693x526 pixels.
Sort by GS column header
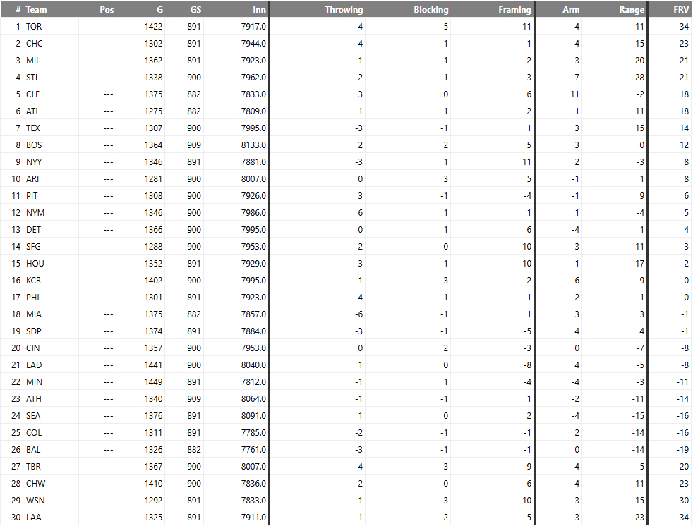(x=195, y=10)
